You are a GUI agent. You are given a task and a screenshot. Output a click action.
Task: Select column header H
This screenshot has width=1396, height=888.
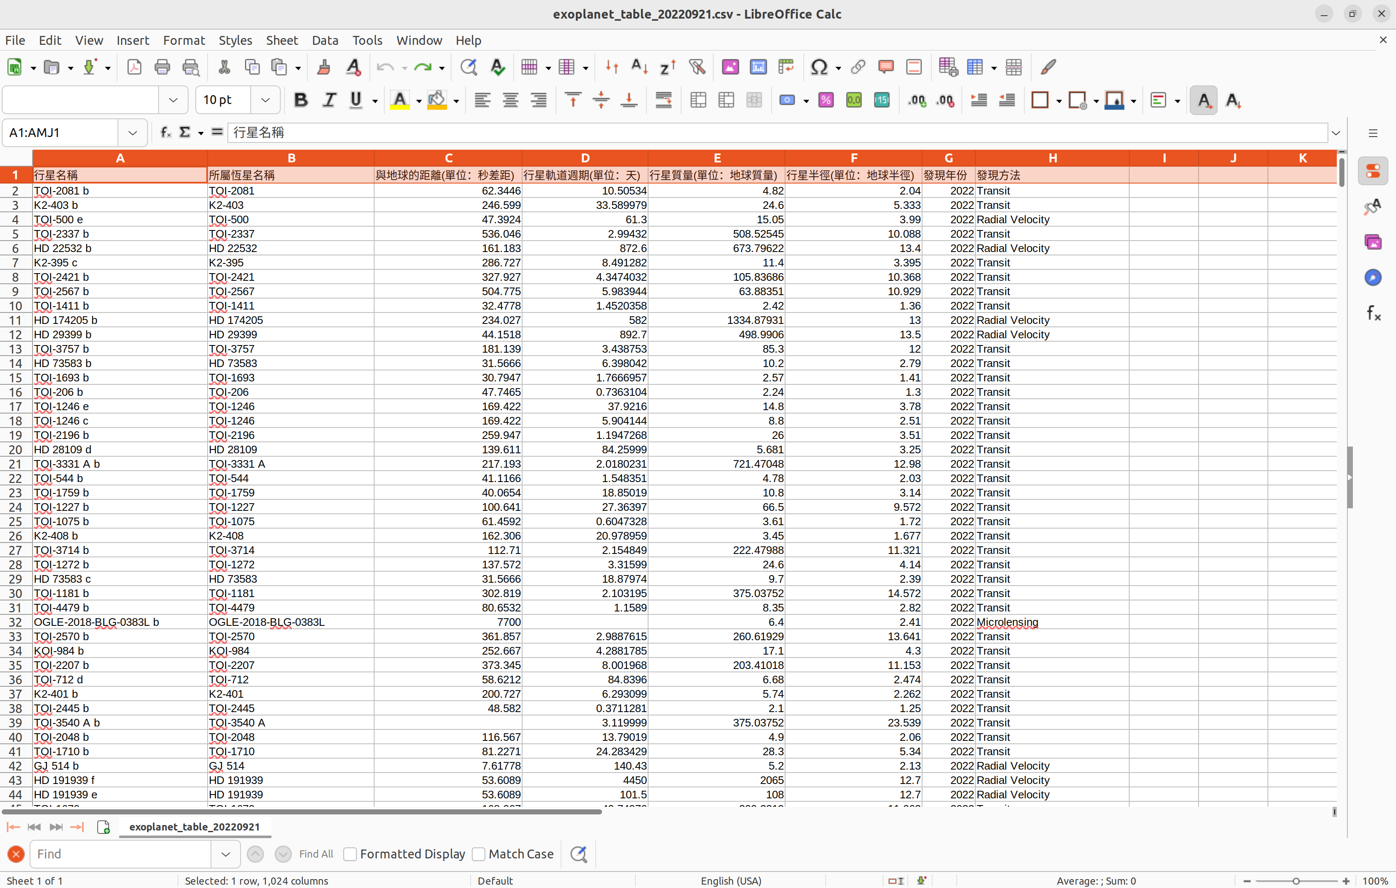(x=1051, y=158)
